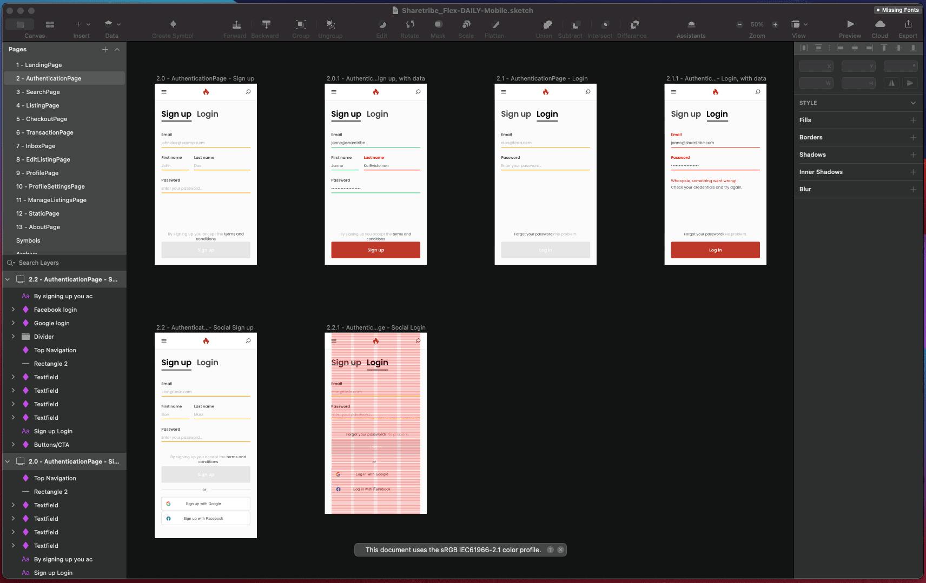Click the Export icon
This screenshot has height=583, width=926.
click(908, 25)
